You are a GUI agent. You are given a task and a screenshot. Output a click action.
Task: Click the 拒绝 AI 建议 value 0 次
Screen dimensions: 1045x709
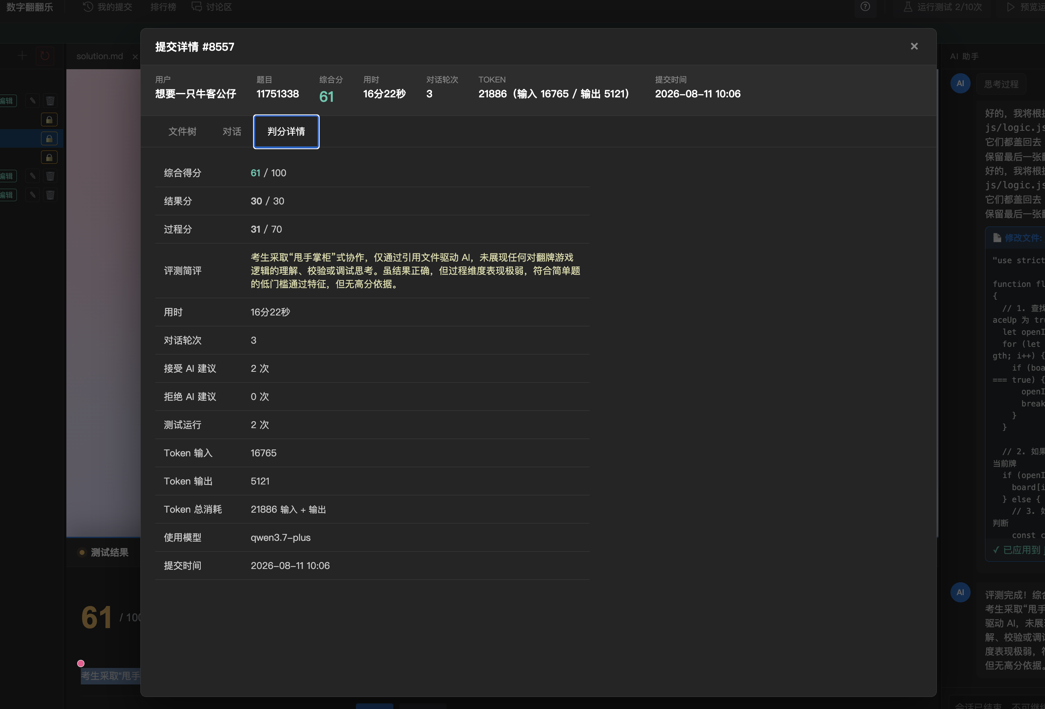point(260,397)
